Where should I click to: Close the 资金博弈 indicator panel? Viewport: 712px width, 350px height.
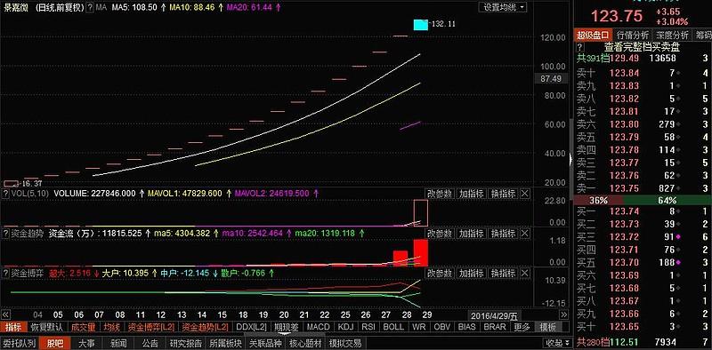click(524, 274)
